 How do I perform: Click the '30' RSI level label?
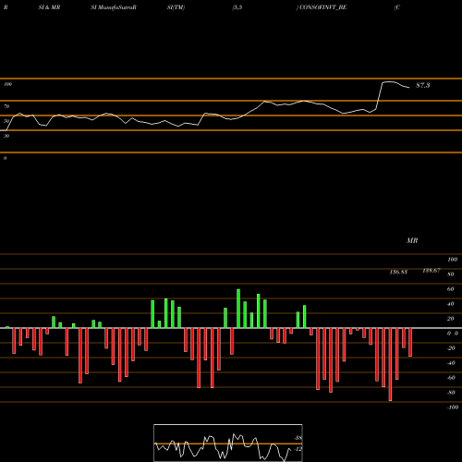click(x=6, y=136)
